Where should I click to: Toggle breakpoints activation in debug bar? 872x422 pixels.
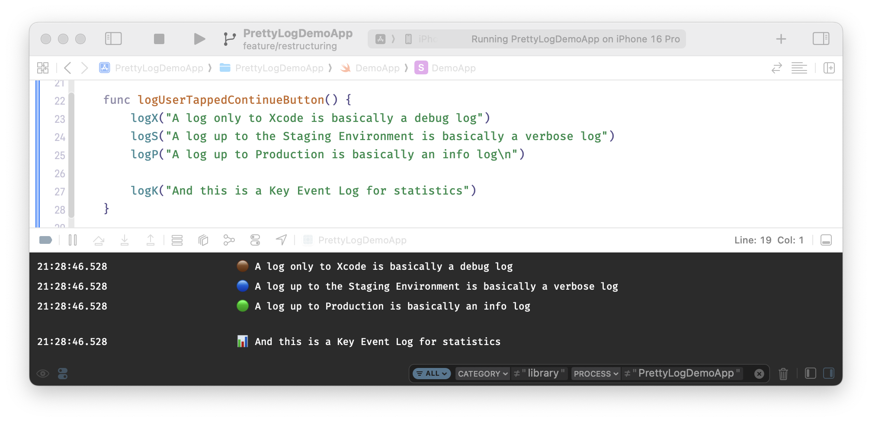pos(45,240)
